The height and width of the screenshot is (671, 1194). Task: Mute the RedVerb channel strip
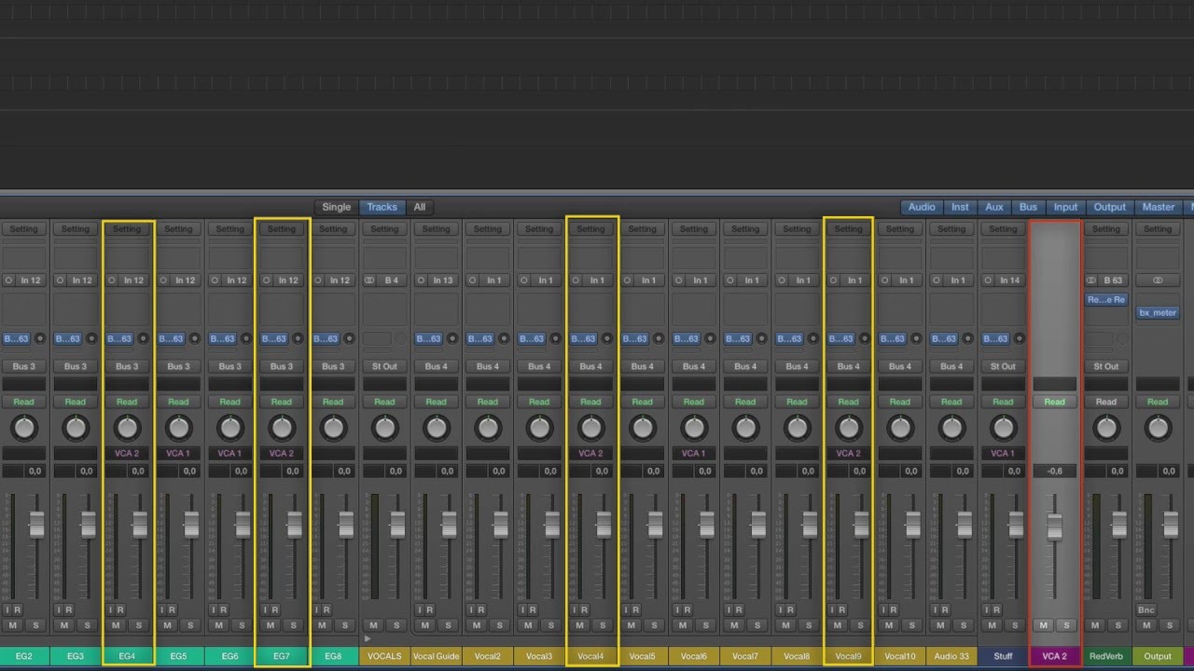(1095, 625)
